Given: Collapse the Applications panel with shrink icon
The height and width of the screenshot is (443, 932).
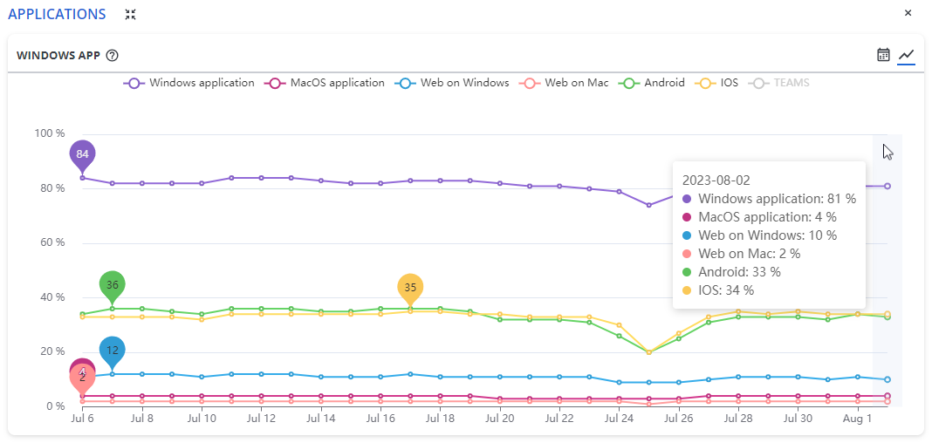Looking at the screenshot, I should 131,14.
